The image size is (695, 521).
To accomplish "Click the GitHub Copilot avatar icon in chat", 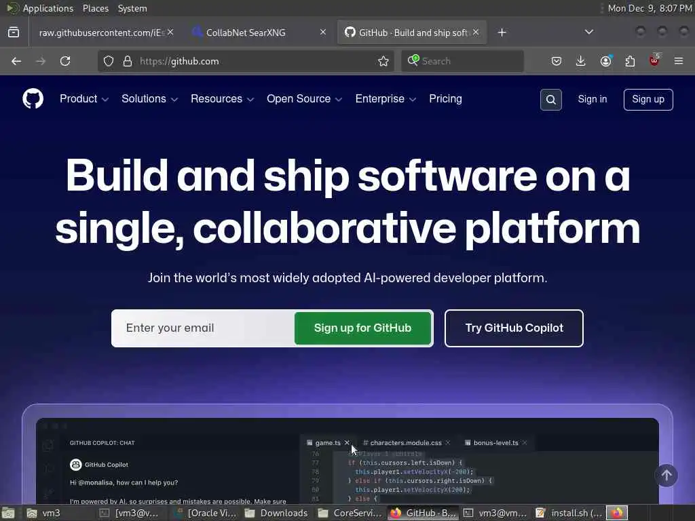I will pos(76,464).
